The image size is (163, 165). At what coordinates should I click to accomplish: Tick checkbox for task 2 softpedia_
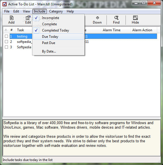point(7,41)
